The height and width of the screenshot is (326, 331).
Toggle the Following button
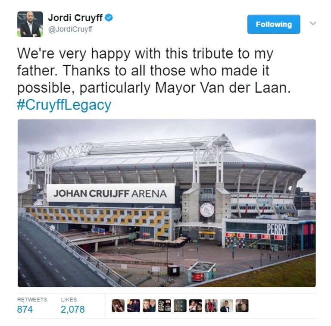(x=274, y=24)
